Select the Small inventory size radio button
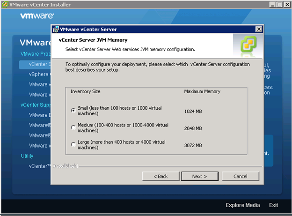 [73, 111]
